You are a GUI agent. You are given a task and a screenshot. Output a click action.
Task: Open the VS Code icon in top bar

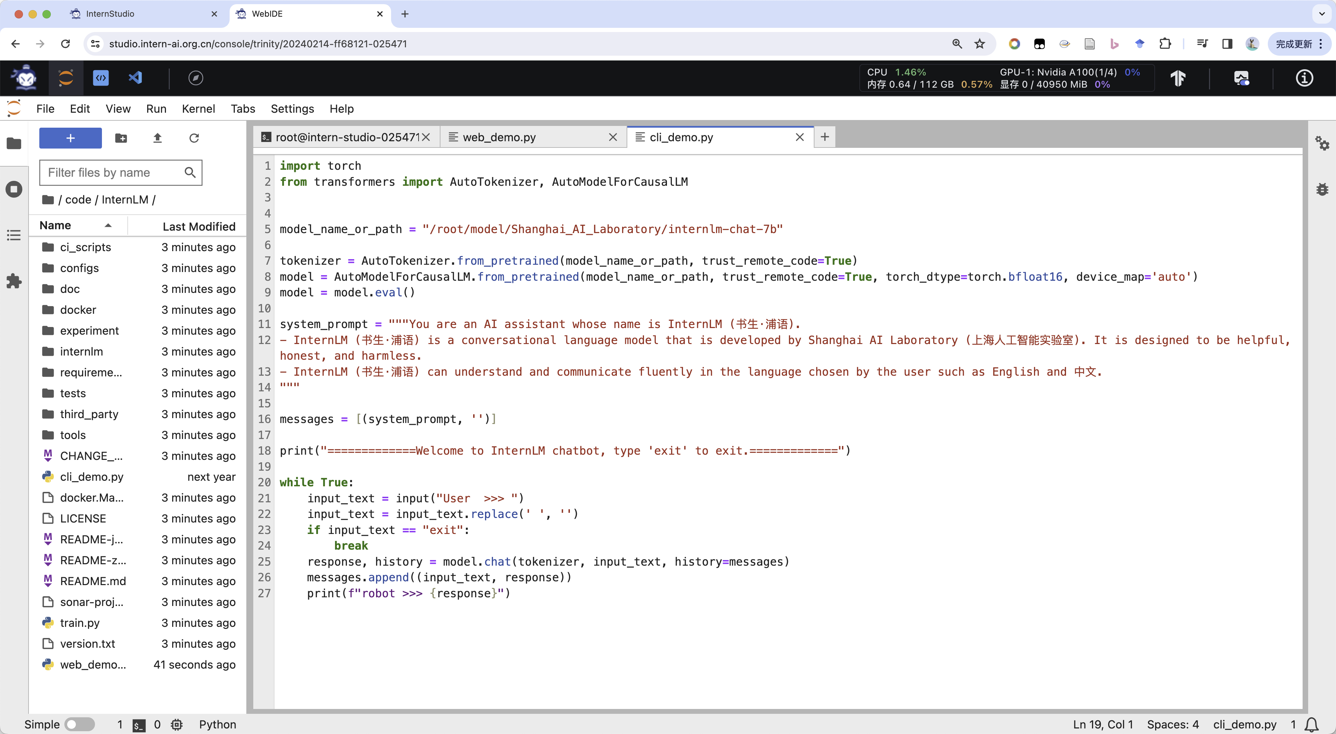click(x=135, y=78)
